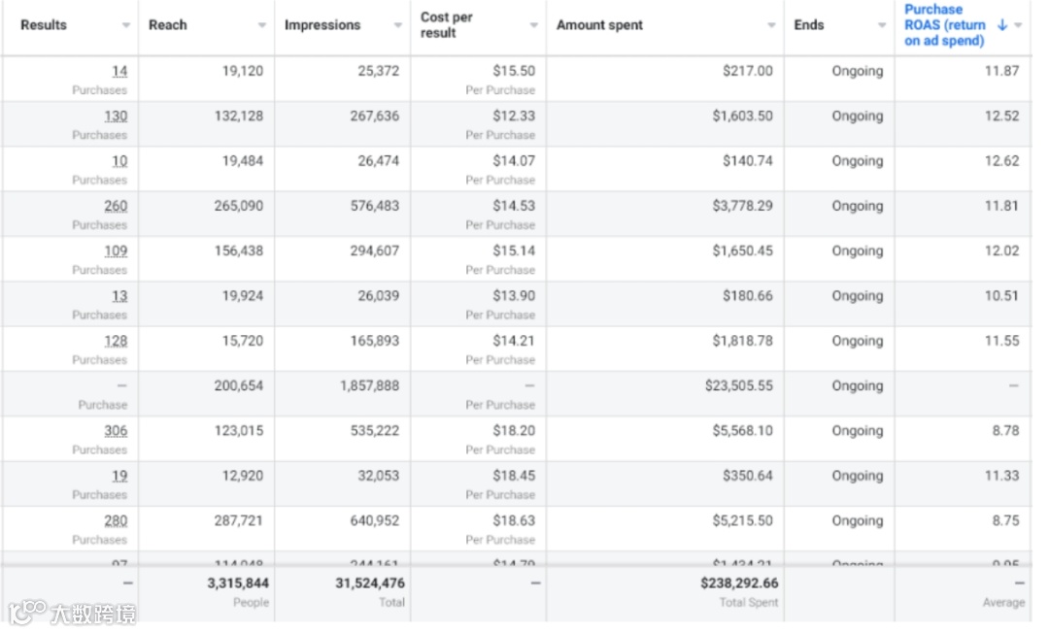Open the Results column dropdown arrow

(x=126, y=25)
